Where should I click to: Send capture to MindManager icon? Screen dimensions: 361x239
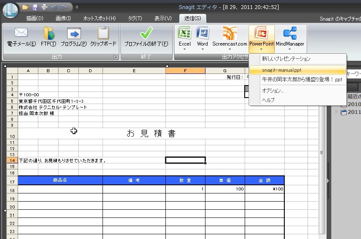290,33
